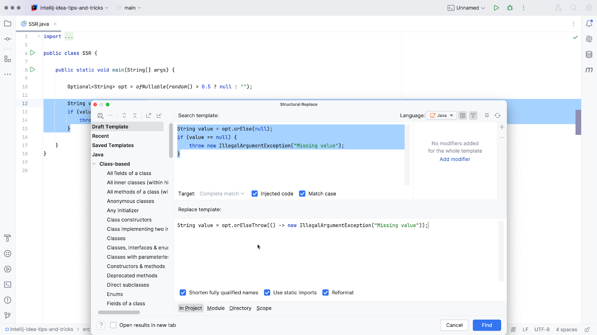Screen dimensions: 597x335
Task: Open the Notifications bell icon
Action: pos(589,23)
